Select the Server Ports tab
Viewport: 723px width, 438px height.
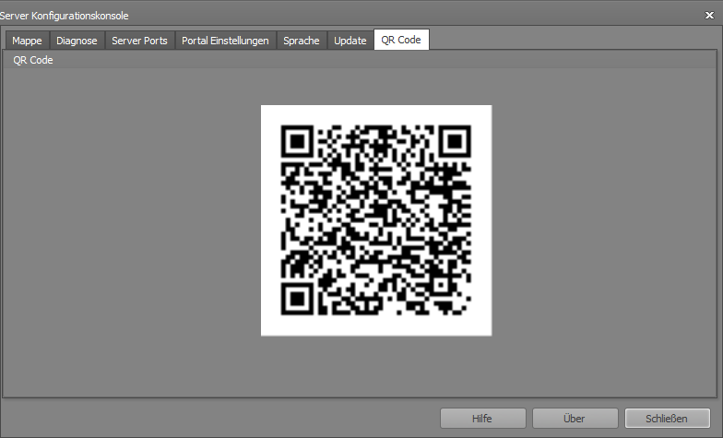[140, 41]
